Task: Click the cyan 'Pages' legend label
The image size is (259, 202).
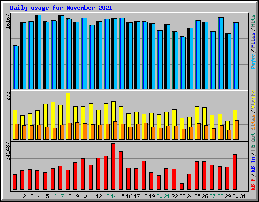Action: pyautogui.click(x=253, y=62)
